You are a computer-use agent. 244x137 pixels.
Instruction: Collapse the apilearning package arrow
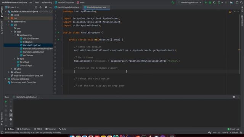coord(15,35)
